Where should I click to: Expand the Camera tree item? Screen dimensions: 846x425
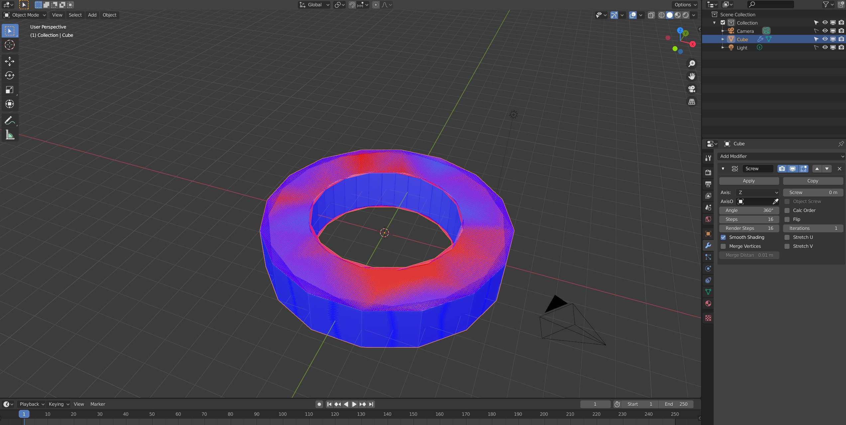[x=723, y=31]
